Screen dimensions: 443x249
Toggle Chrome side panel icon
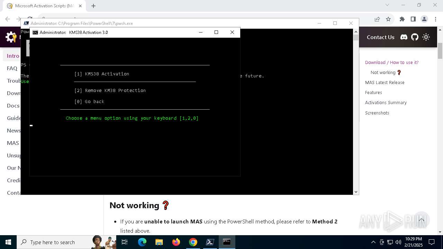(x=413, y=19)
